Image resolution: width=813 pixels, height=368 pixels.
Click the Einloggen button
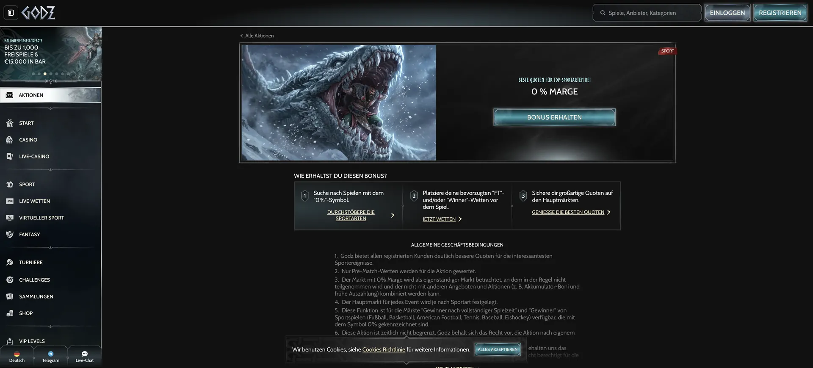coord(727,13)
